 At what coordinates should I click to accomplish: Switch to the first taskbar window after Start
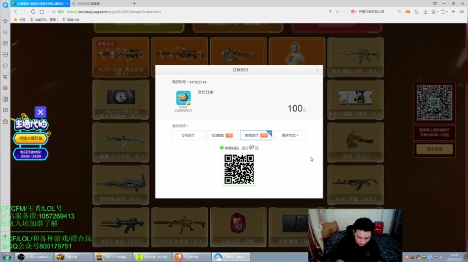[x=34, y=257]
